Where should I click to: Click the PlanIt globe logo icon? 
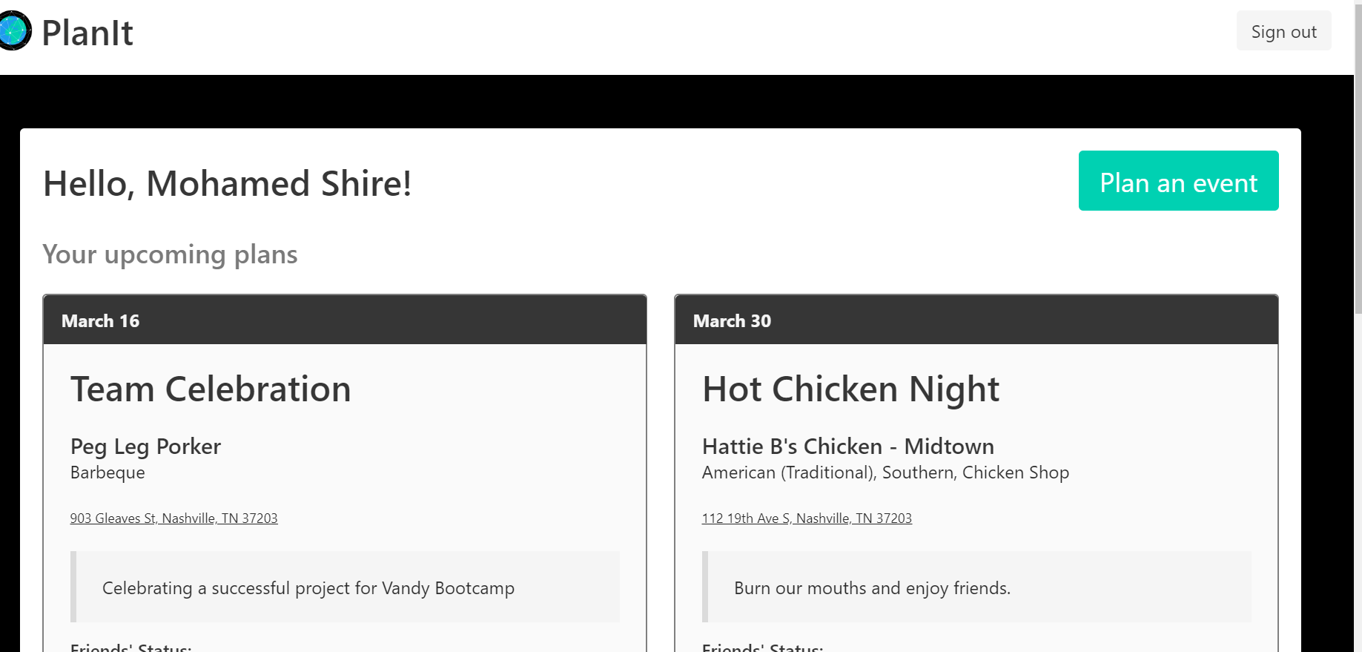15,31
